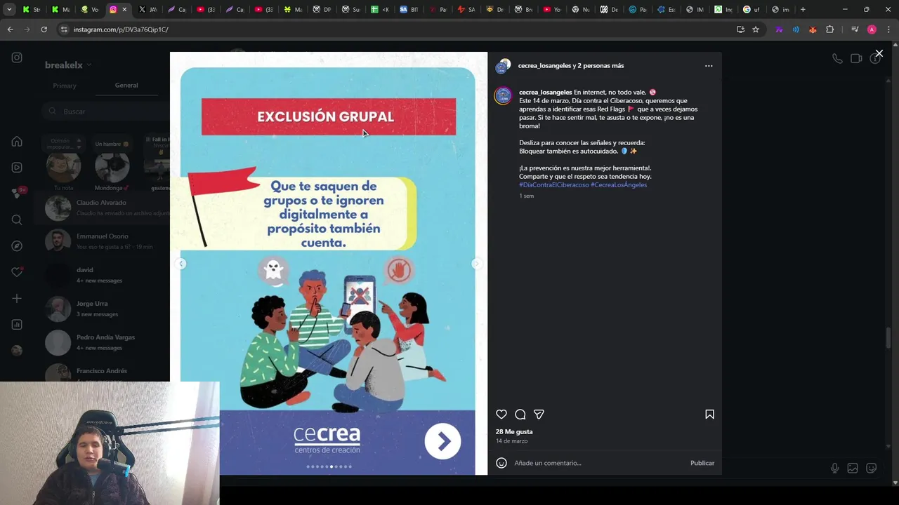
Task: Click the sticker icon in message bar
Action: [x=872, y=469]
